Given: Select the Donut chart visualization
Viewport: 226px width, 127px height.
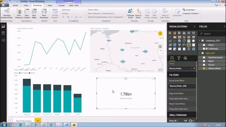Looking at the screenshot, I should [184, 41].
